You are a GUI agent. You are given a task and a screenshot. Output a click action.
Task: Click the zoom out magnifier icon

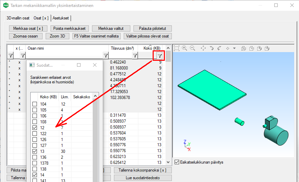coord(192,48)
